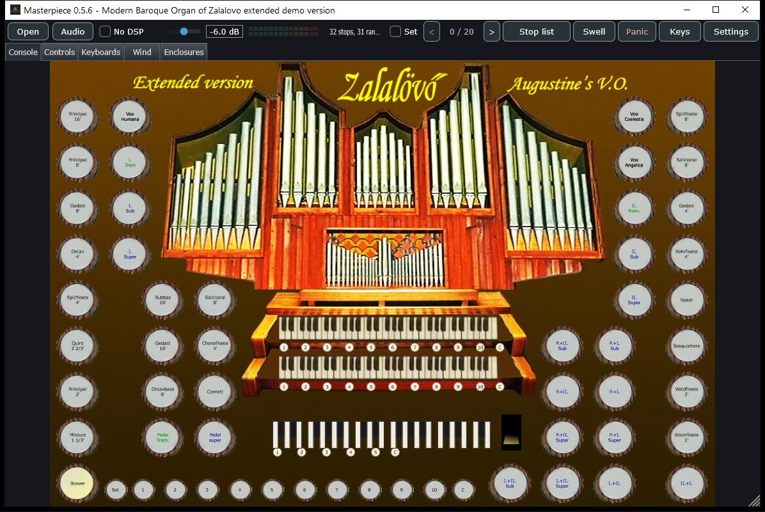765x512 pixels.
Task: Pull the Subbas 16' pedal stop
Action: click(x=163, y=300)
